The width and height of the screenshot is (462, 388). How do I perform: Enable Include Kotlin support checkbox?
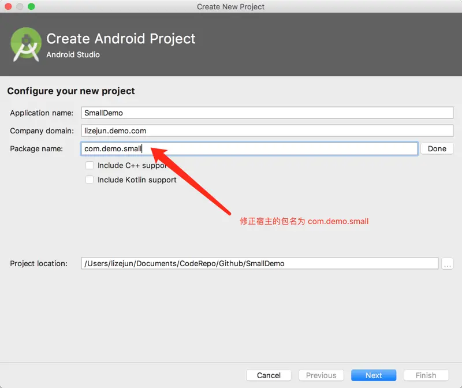click(x=90, y=180)
